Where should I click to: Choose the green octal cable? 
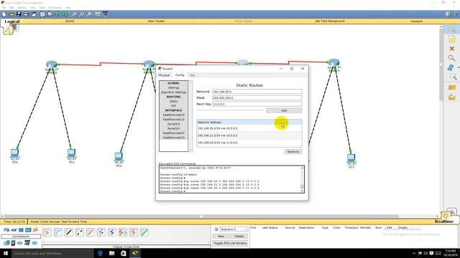(144, 232)
